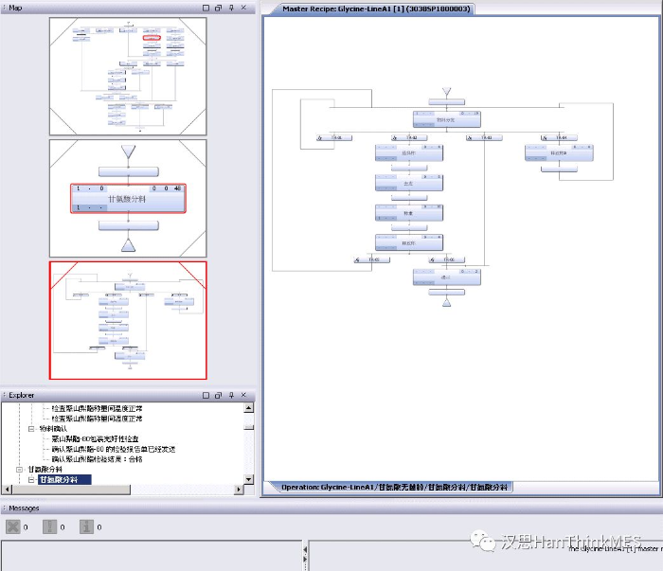Collapse the highlighted 甘氨酸分料 child node

(x=30, y=480)
